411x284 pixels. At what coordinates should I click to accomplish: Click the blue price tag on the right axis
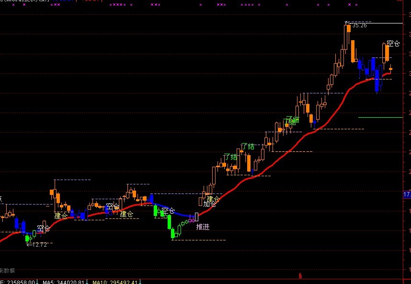click(x=407, y=194)
